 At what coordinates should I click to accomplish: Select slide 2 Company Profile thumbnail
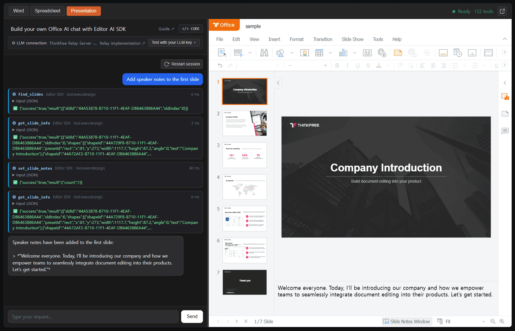tap(244, 123)
